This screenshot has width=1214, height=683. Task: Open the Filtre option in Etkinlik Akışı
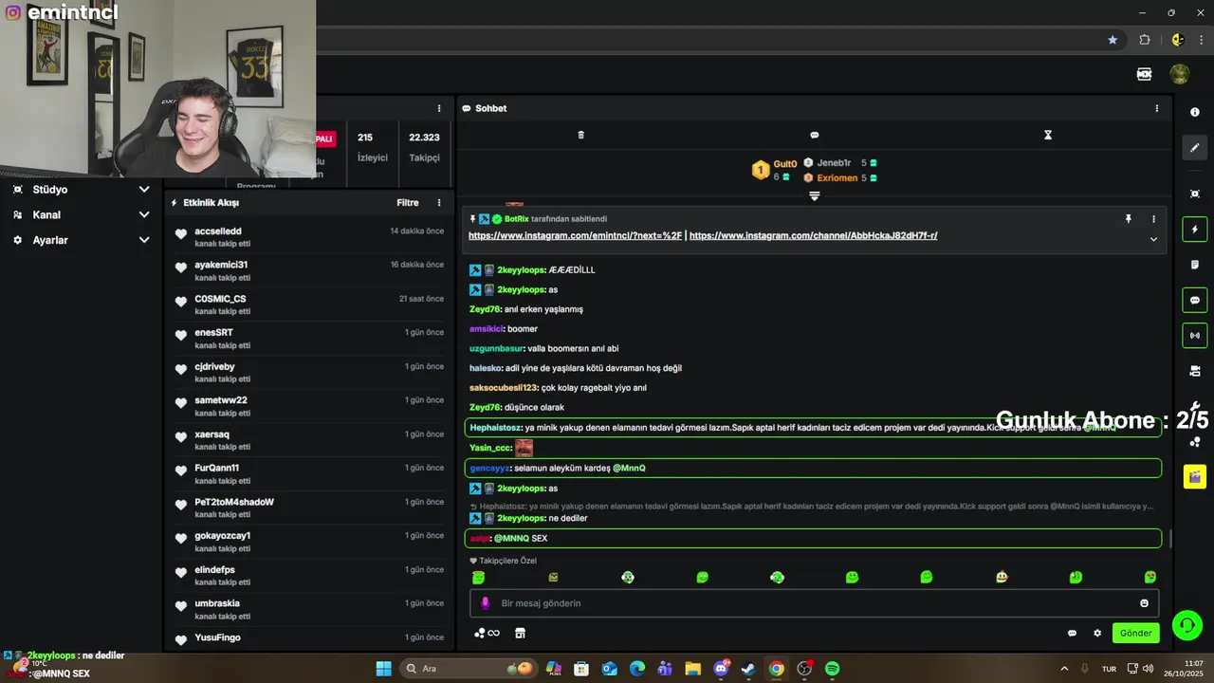point(408,202)
